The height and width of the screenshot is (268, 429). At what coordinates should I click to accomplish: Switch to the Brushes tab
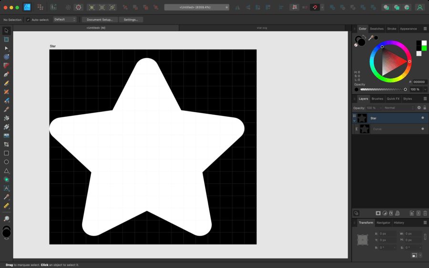point(378,99)
